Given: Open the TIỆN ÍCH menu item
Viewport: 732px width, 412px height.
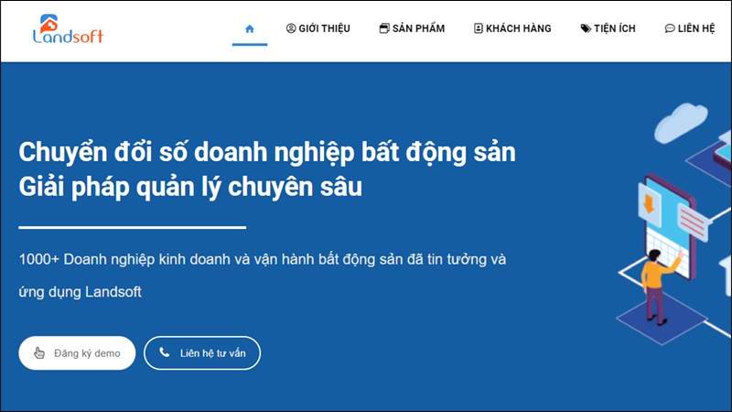Looking at the screenshot, I should coord(608,28).
